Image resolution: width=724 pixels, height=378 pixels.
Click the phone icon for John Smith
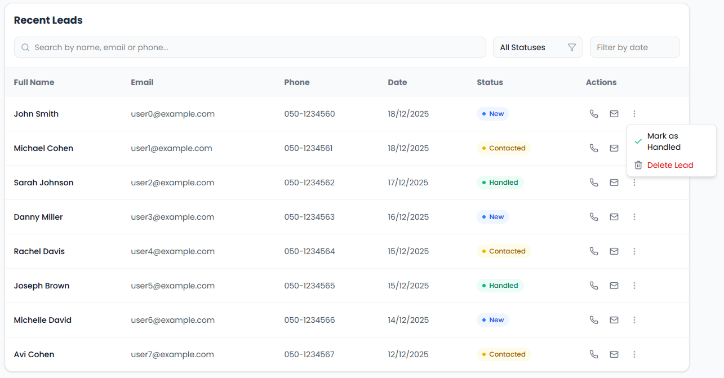(x=593, y=114)
